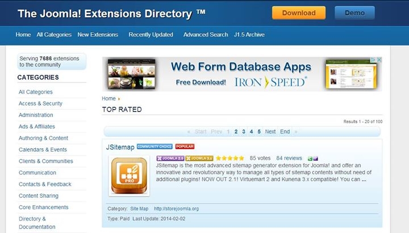Click the Joomla 2.5 compatibility badge
The height and width of the screenshot is (233, 409).
(x=169, y=158)
